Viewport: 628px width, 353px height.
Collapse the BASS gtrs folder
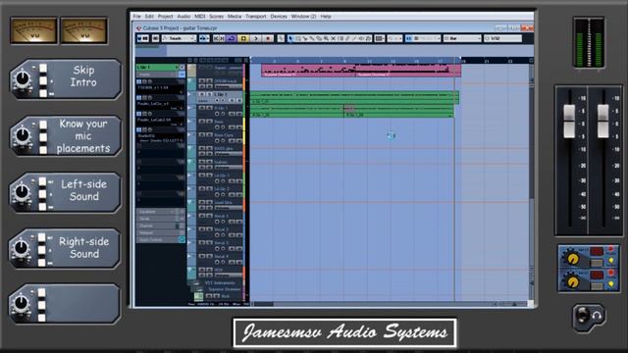point(189,148)
